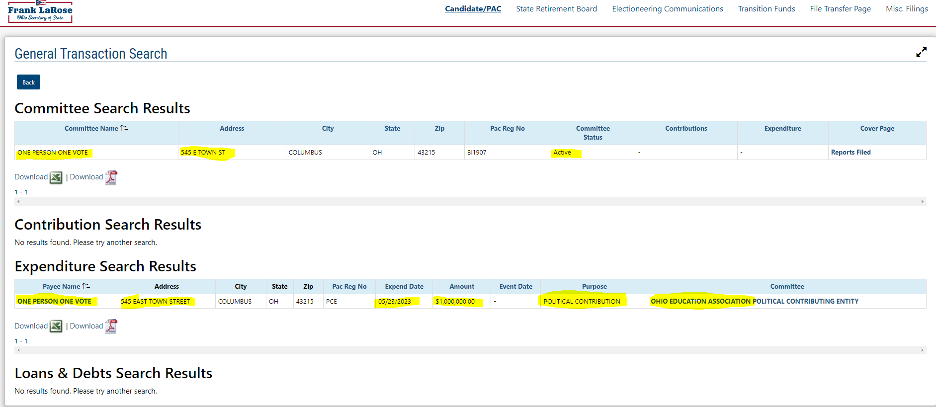Open the Candidate/PAC menu item
The height and width of the screenshot is (407, 936).
tap(473, 9)
